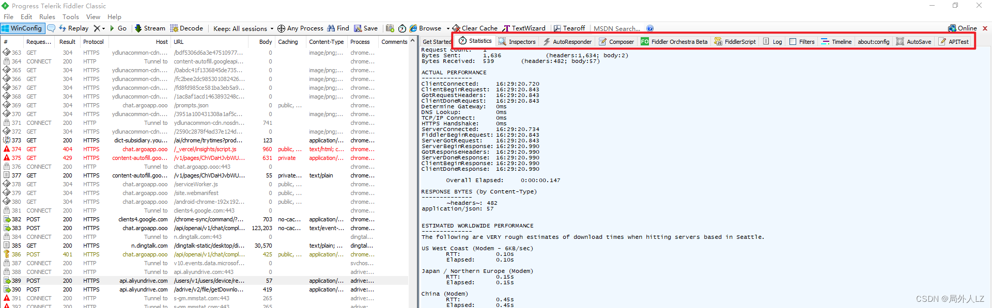Open the Edit menu

coord(26,17)
